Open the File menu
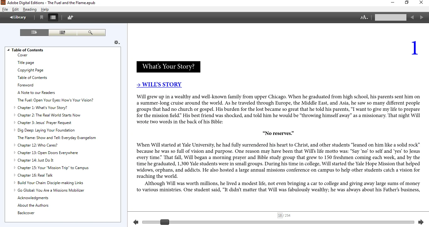This screenshot has height=227, width=429. (5, 9)
